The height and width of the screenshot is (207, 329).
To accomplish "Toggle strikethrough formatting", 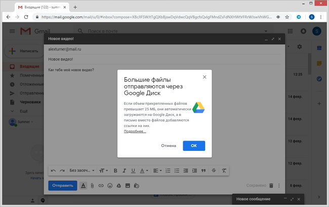I will [214, 170].
